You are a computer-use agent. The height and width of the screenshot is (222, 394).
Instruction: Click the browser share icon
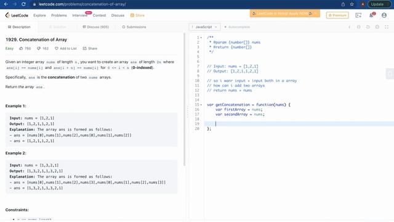tap(343, 4)
